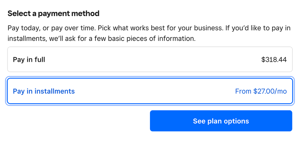Click the "Select a payment method" heading

tap(53, 14)
